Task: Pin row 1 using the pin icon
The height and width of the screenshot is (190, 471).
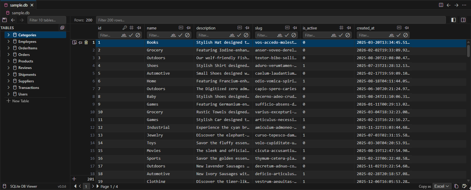Action: point(80,43)
